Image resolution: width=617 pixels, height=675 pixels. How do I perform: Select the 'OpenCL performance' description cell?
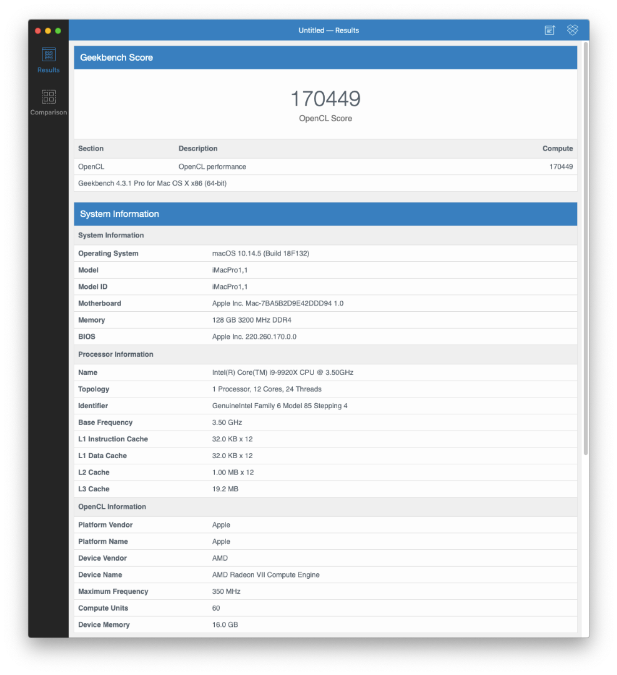212,167
